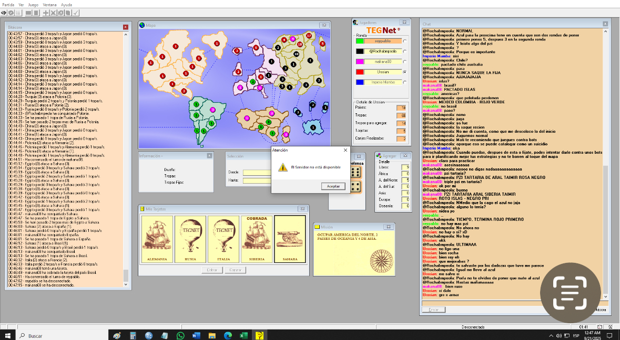Select the Alemania ship card
This screenshot has height=340, width=620.
pos(157,239)
